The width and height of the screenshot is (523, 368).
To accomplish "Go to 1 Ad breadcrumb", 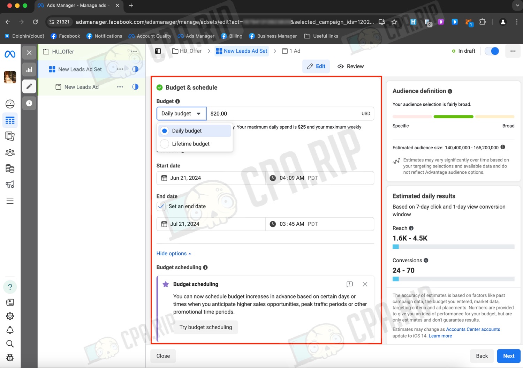I will (291, 51).
